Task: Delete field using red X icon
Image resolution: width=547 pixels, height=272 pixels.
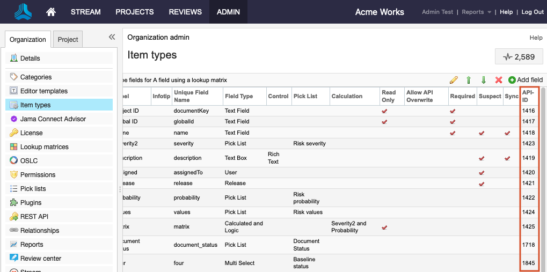Action: [x=499, y=80]
